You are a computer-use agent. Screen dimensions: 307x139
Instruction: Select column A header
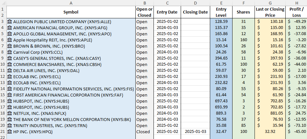coord(71,3)
